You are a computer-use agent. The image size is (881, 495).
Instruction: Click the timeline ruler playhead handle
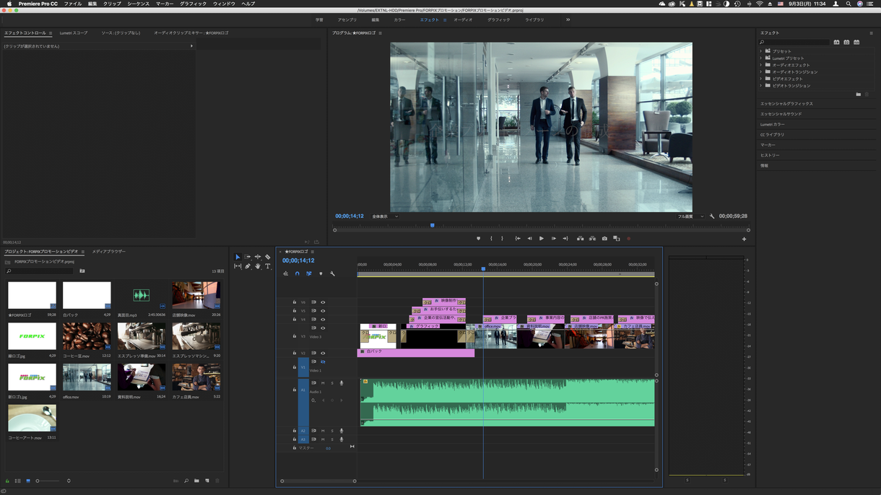pyautogui.click(x=483, y=269)
